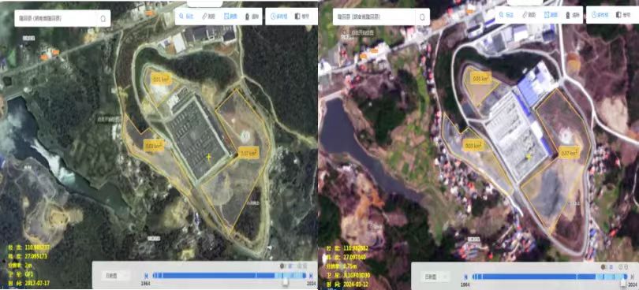Jump to the previous image on left timeline
Viewport: 639px width, 290px height.
pyautogui.click(x=146, y=276)
